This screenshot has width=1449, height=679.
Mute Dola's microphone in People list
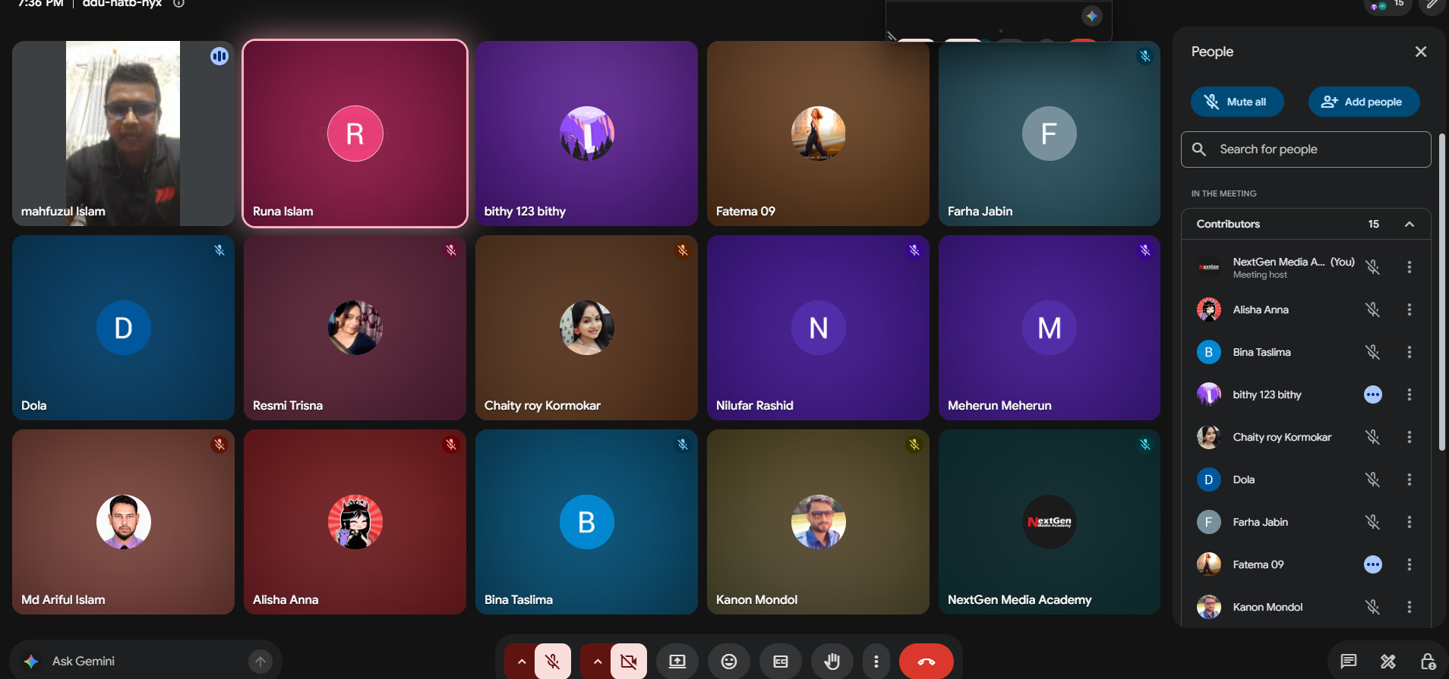tap(1373, 479)
